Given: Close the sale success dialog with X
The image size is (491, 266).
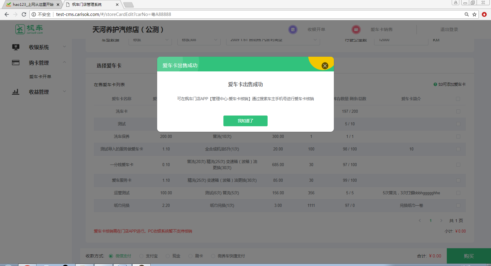Looking at the screenshot, I should [x=325, y=66].
